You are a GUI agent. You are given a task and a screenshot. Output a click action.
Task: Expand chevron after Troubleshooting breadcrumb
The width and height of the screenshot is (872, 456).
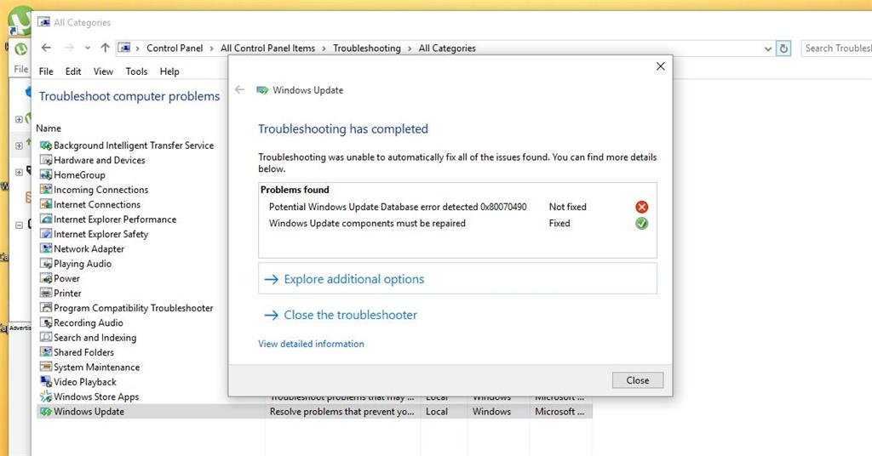410,48
